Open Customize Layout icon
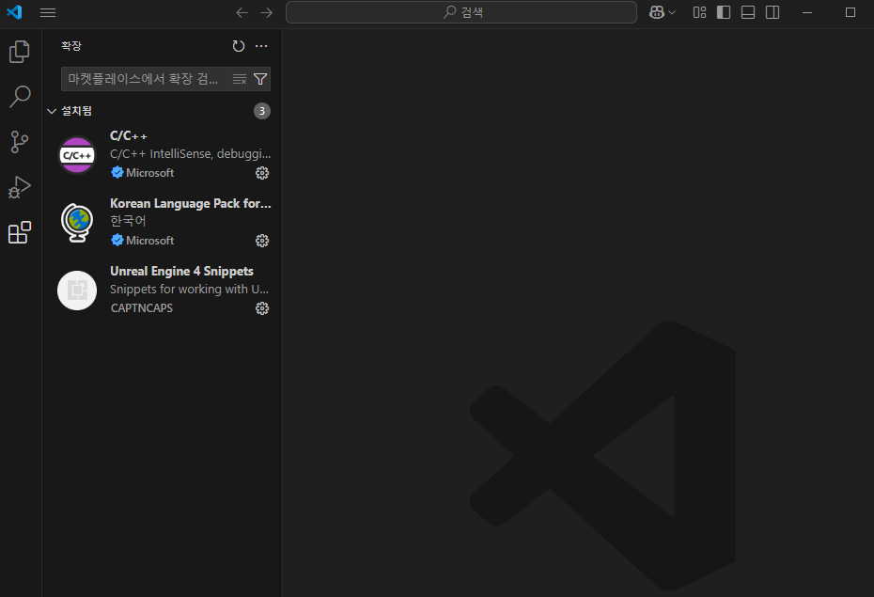The image size is (874, 597). (x=699, y=12)
